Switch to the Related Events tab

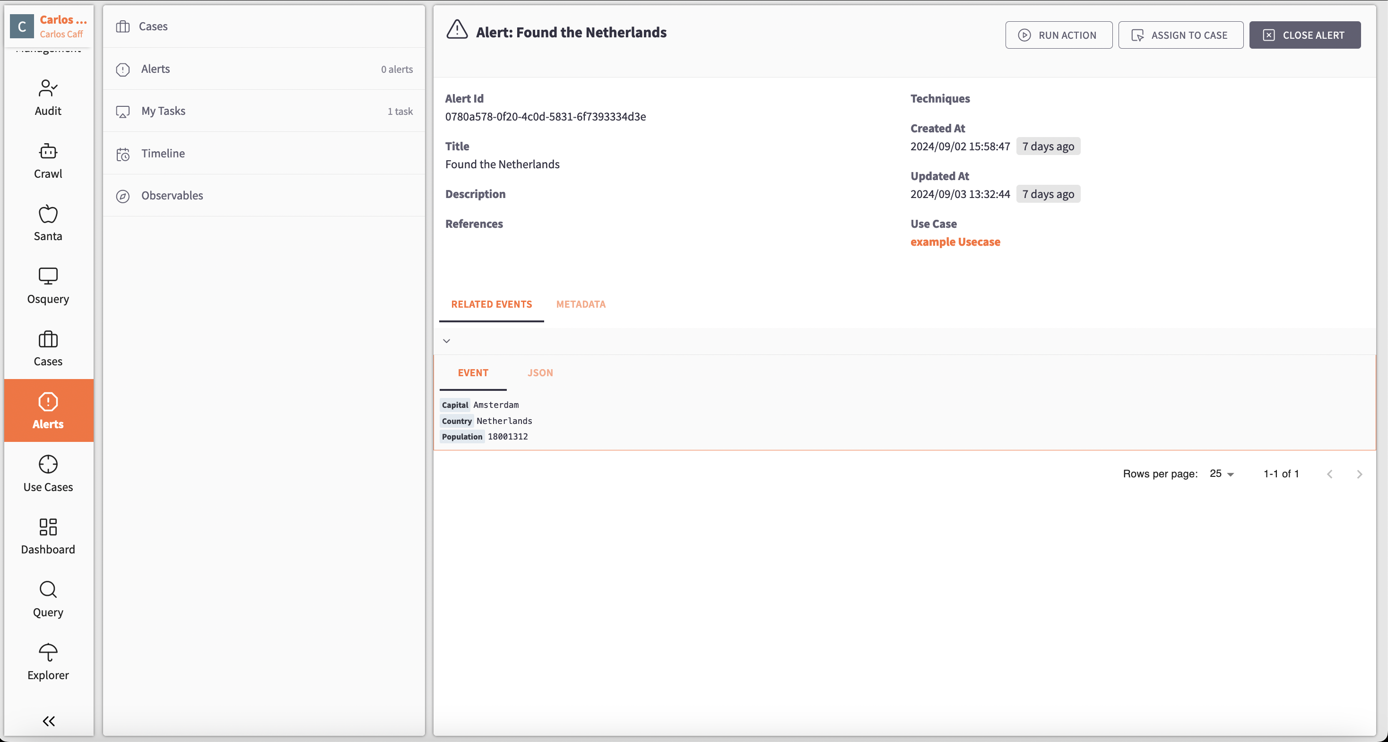(x=491, y=304)
